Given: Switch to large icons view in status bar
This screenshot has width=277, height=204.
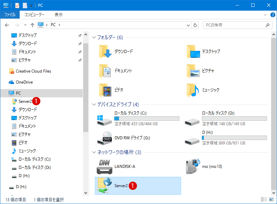Looking at the screenshot, I should (x=271, y=200).
